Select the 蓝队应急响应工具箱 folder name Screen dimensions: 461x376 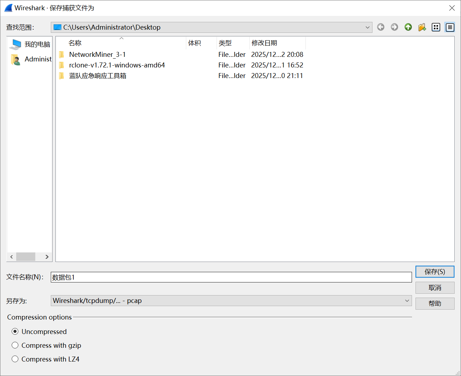pyautogui.click(x=98, y=76)
